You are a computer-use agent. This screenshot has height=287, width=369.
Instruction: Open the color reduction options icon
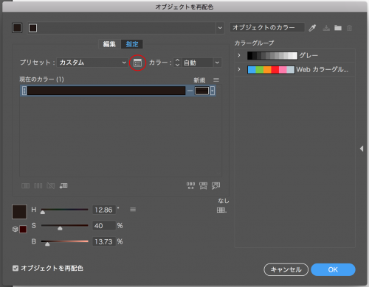click(137, 63)
